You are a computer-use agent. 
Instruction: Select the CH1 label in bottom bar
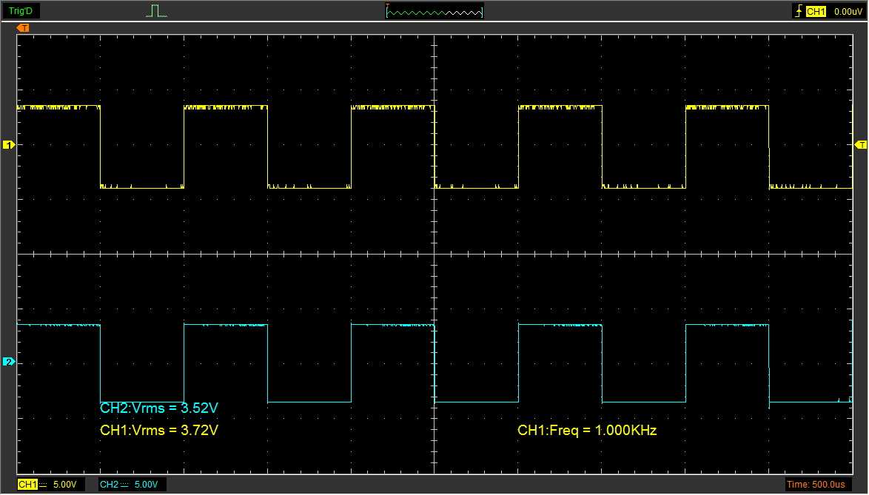(x=27, y=485)
